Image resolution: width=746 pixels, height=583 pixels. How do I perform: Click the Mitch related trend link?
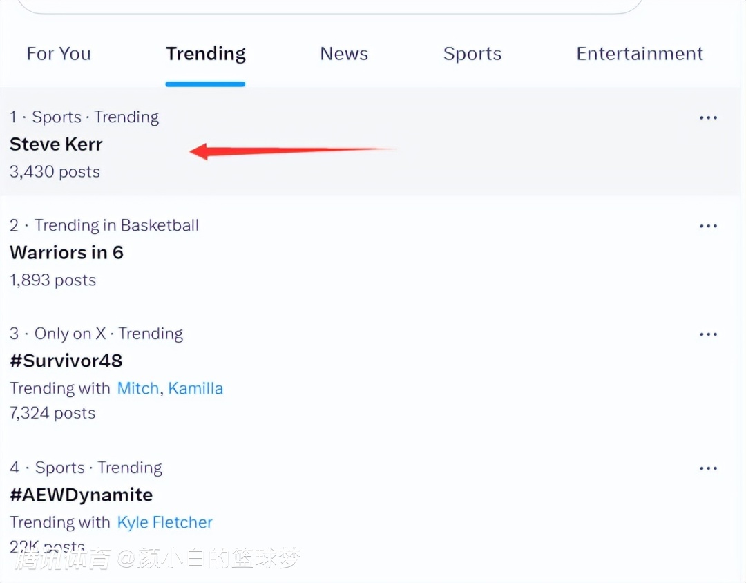point(138,388)
